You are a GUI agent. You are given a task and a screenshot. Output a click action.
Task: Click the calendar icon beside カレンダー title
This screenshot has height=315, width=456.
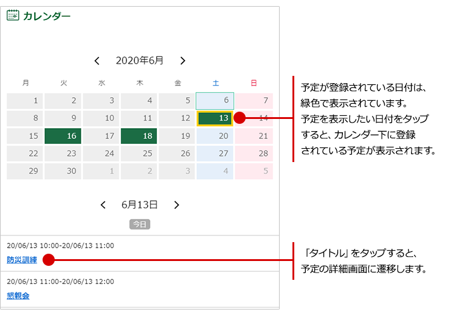click(x=13, y=16)
